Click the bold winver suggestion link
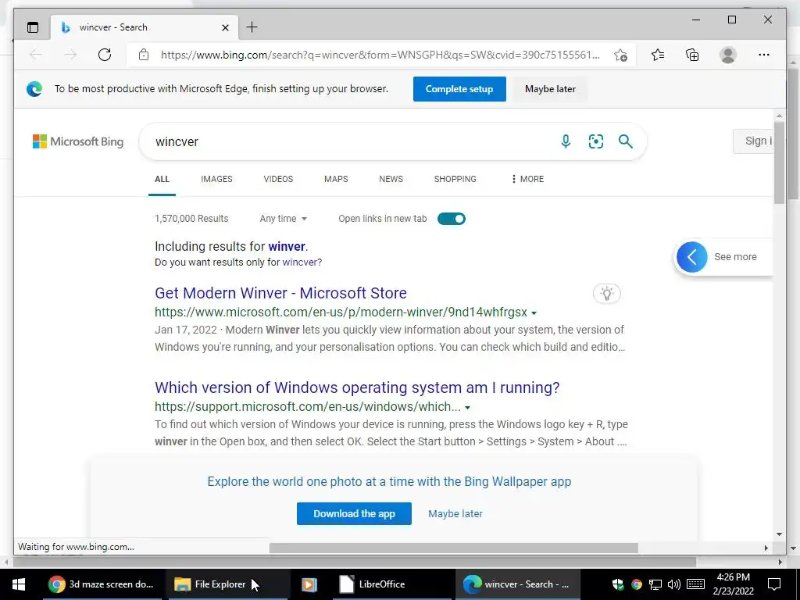This screenshot has width=800, height=600. [x=287, y=246]
